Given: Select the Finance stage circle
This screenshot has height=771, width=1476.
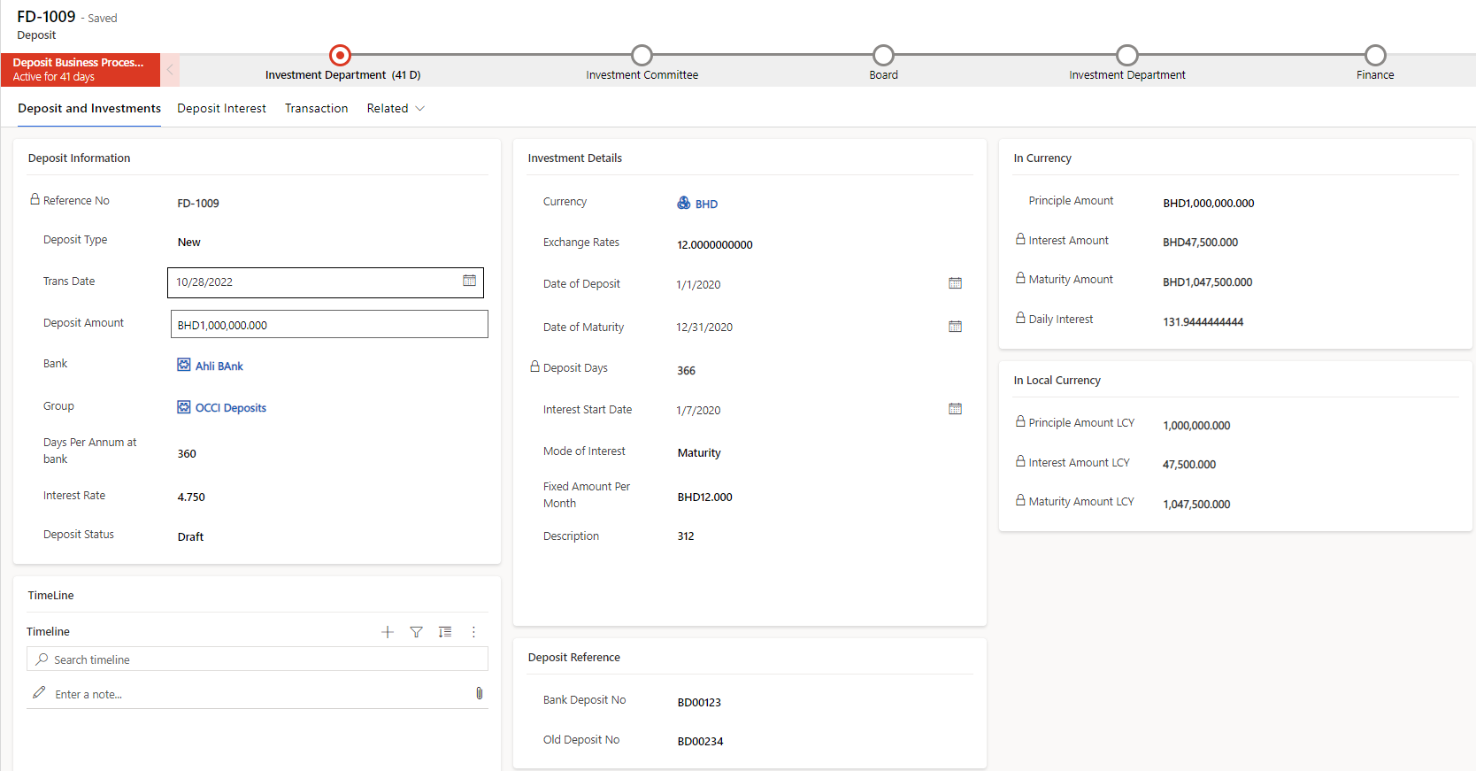Looking at the screenshot, I should pyautogui.click(x=1374, y=56).
